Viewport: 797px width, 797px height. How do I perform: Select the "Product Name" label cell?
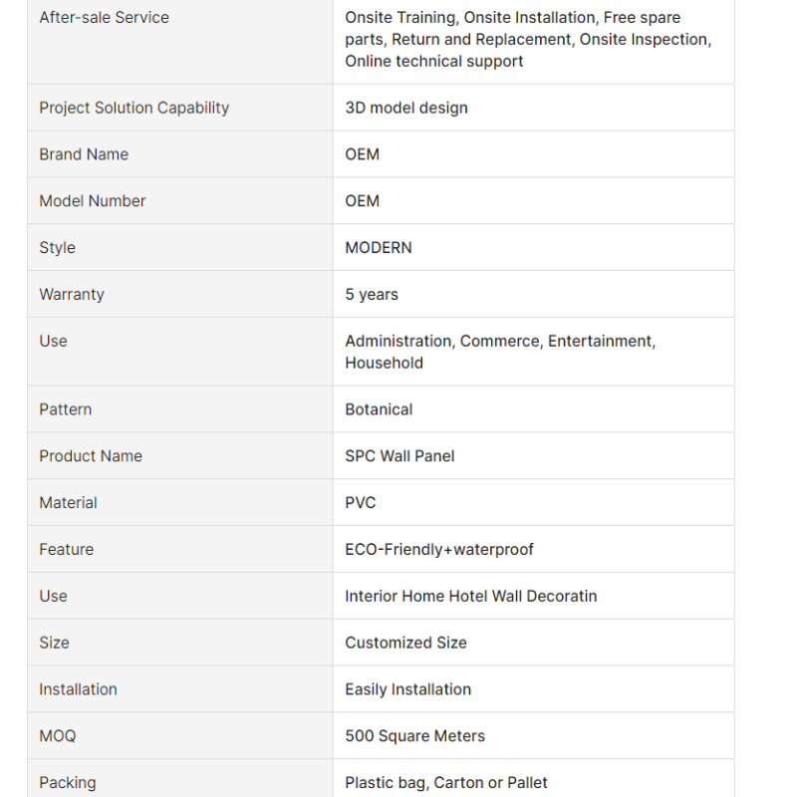point(91,456)
